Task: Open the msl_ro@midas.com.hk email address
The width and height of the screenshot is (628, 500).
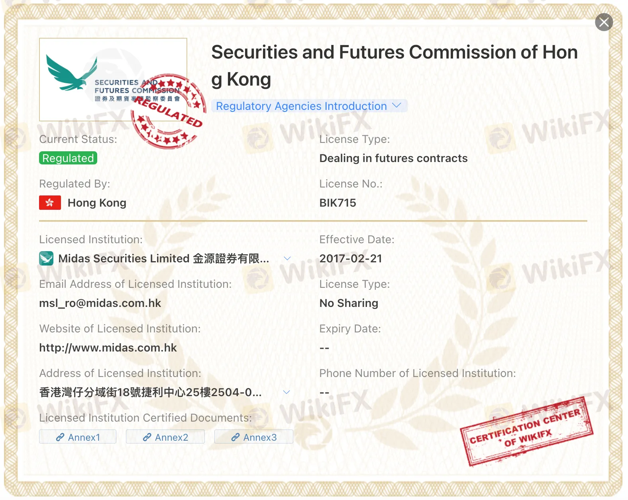Action: tap(100, 303)
